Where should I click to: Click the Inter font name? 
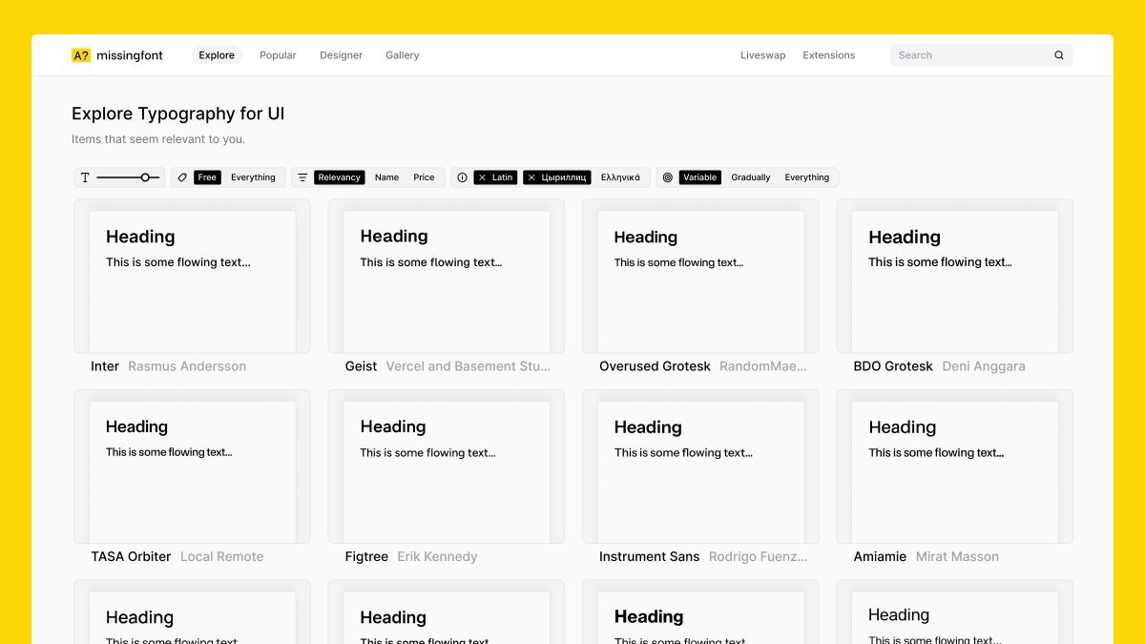[x=105, y=366]
